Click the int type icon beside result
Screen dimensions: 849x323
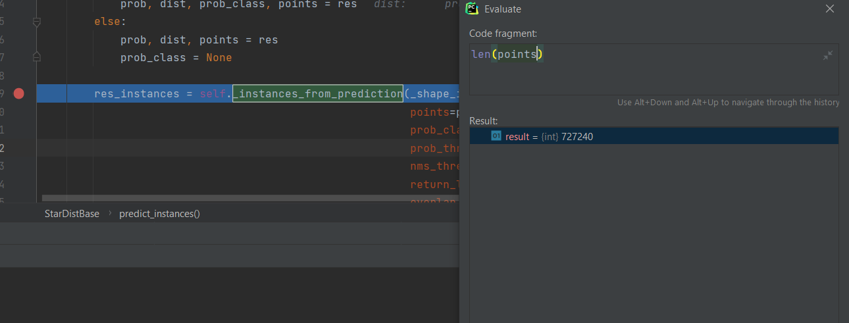coord(496,136)
